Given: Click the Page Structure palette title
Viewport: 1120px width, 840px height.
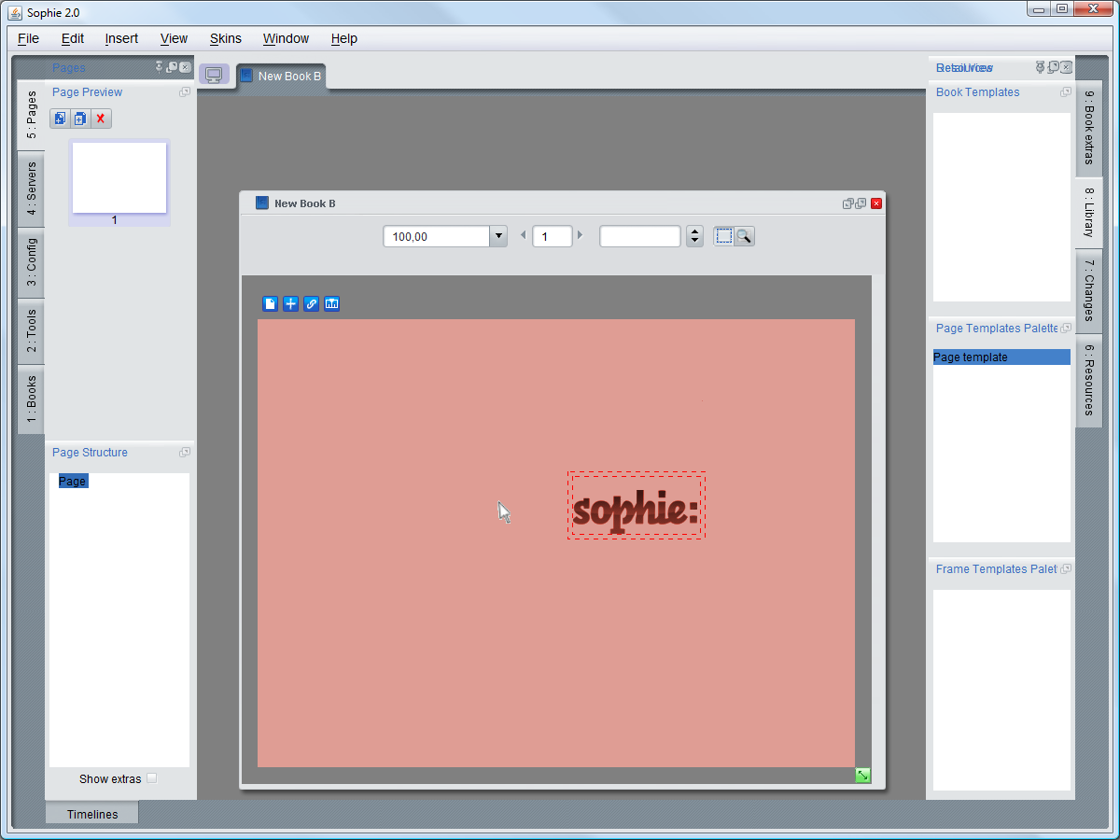Looking at the screenshot, I should point(90,453).
